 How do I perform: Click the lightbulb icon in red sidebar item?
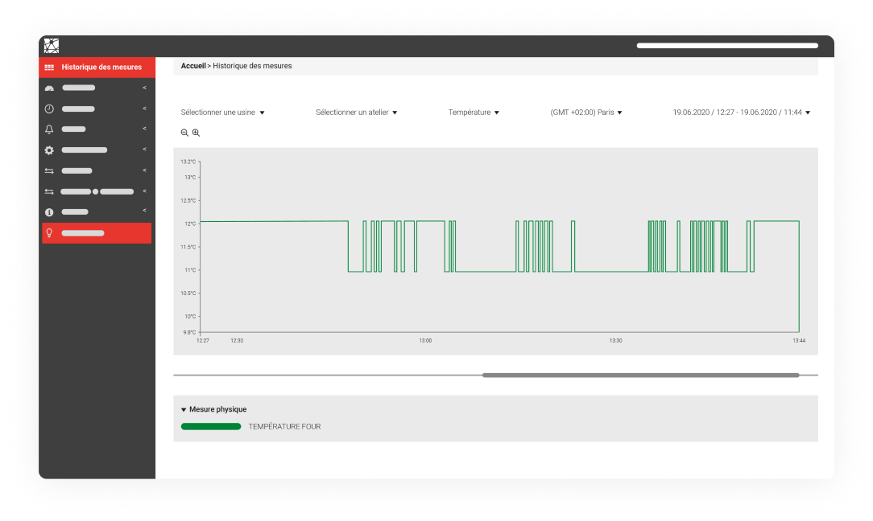point(49,233)
